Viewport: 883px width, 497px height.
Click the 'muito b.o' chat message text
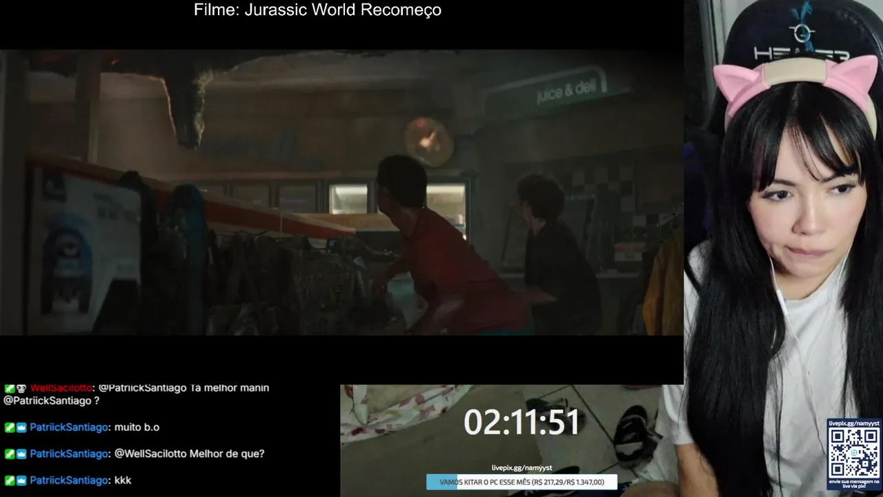(137, 427)
